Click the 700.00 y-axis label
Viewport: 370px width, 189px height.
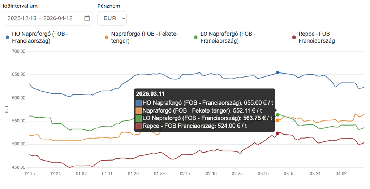click(18, 51)
